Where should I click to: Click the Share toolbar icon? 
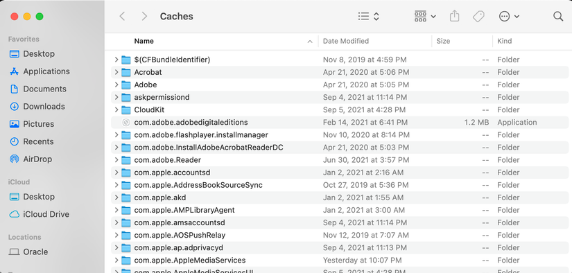click(x=454, y=17)
